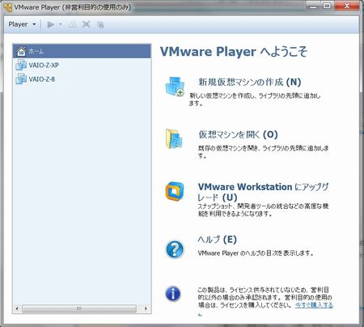Click the blue question mark help icon
This screenshot has height=327, width=364.
click(x=175, y=249)
